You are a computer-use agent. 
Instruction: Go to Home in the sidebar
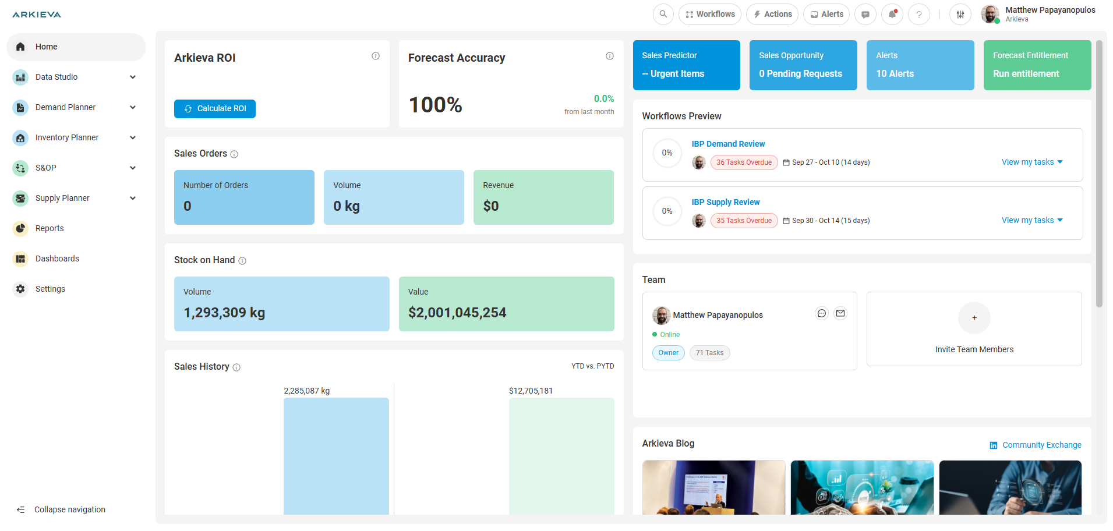(76, 47)
